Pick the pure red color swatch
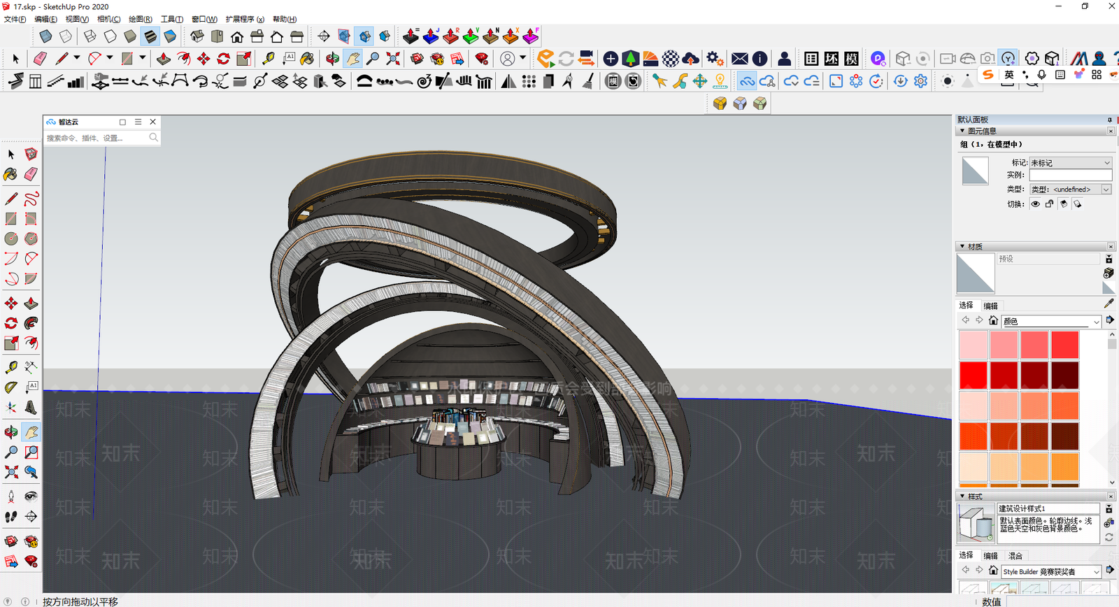Viewport: 1119px width, 607px height. 973,375
